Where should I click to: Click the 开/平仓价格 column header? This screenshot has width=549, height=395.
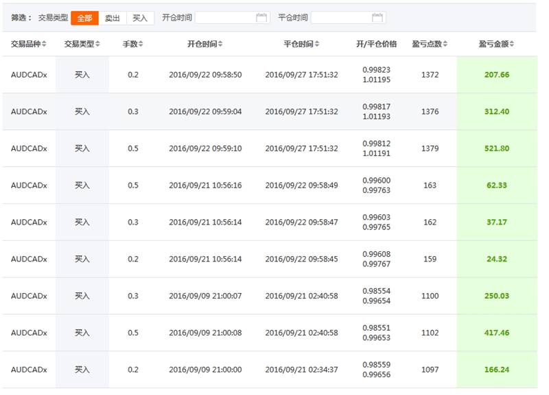click(x=376, y=44)
